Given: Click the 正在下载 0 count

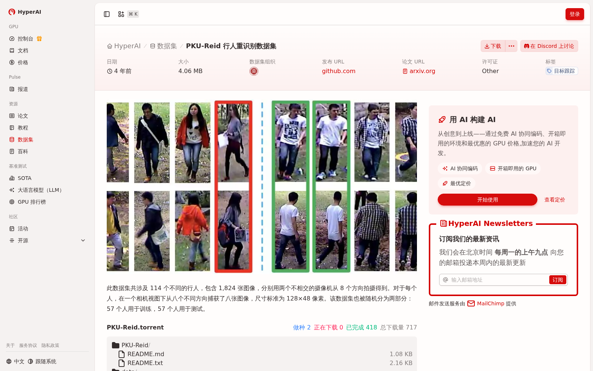Looking at the screenshot, I should [328, 327].
